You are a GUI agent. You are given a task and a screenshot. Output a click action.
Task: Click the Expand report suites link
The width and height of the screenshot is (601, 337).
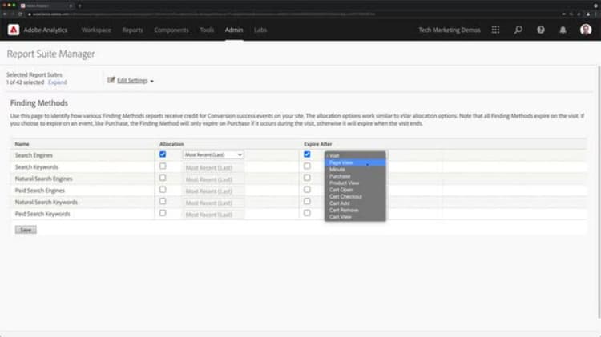pyautogui.click(x=58, y=82)
